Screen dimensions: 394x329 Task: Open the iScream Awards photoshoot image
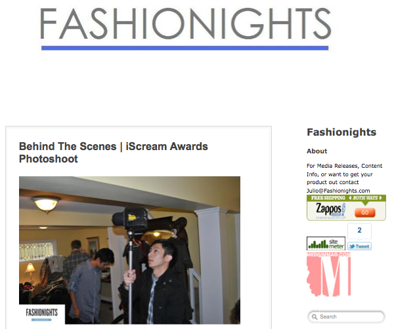pos(129,250)
